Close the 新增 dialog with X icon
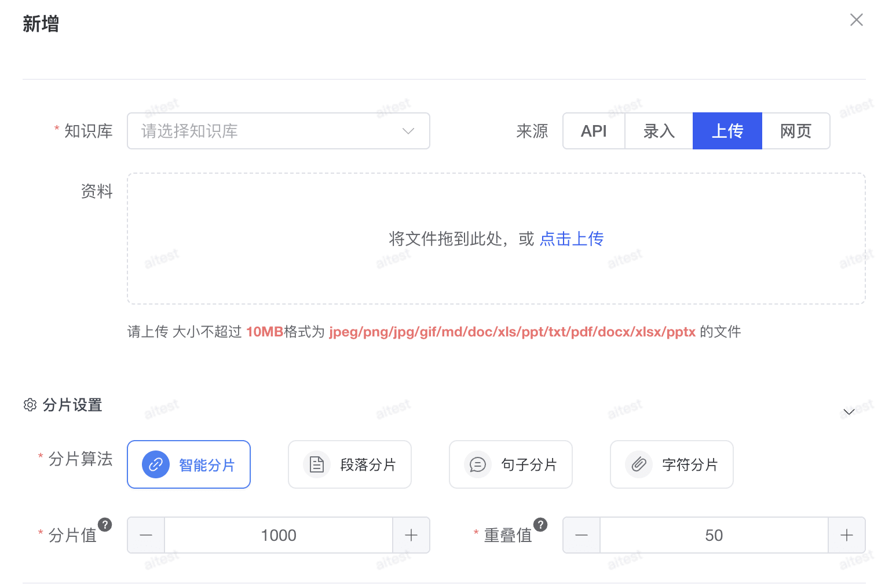The height and width of the screenshot is (586, 885). coord(856,20)
